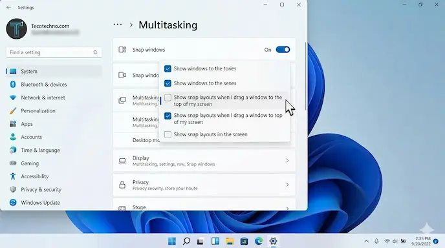The image size is (445, 248).
Task: Open the taskbar clock and date
Action: [x=421, y=241]
